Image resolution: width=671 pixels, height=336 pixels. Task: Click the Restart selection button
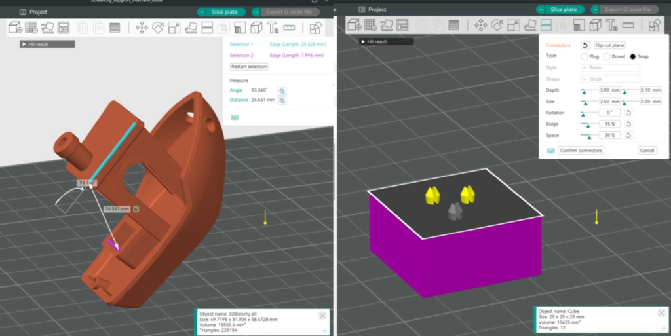pyautogui.click(x=249, y=67)
